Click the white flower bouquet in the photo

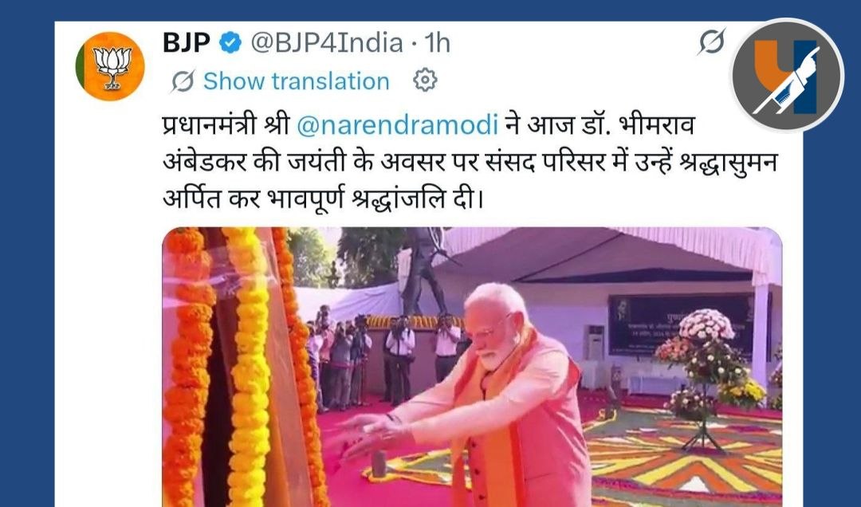point(706,325)
